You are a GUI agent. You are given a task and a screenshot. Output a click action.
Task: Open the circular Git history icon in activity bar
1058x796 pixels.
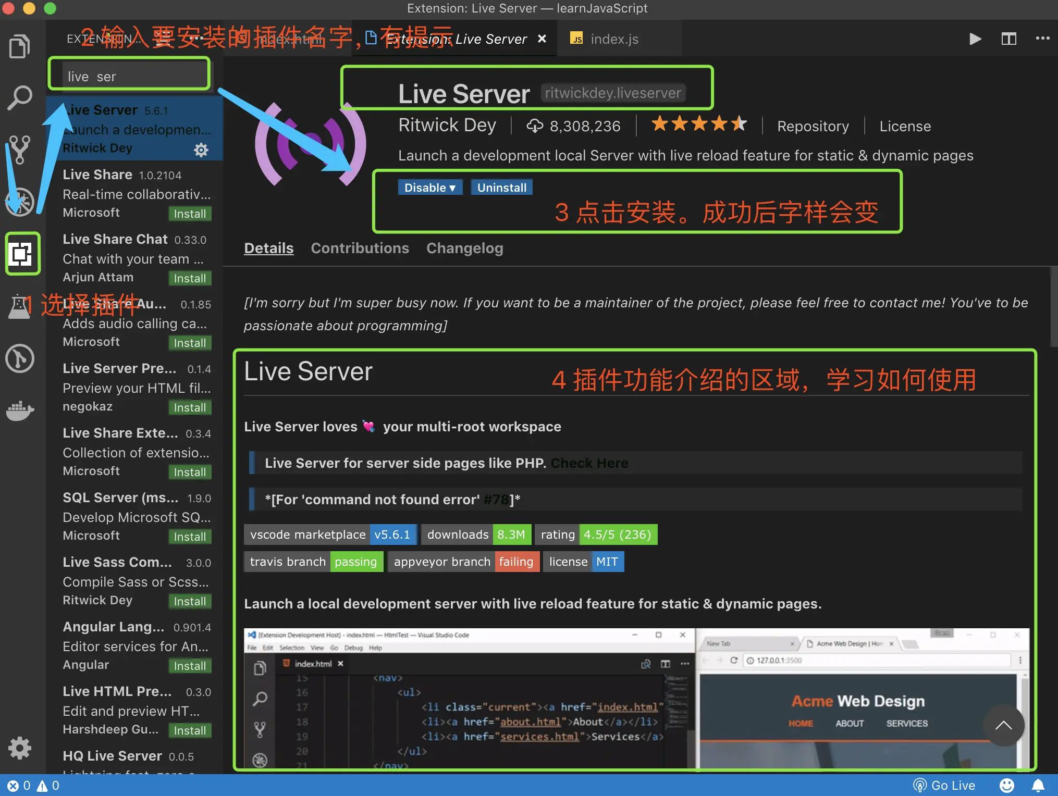pyautogui.click(x=20, y=358)
